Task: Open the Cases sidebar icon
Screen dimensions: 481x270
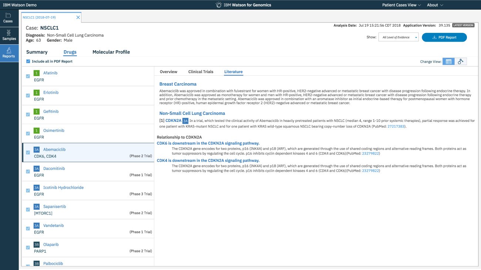Action: point(8,16)
